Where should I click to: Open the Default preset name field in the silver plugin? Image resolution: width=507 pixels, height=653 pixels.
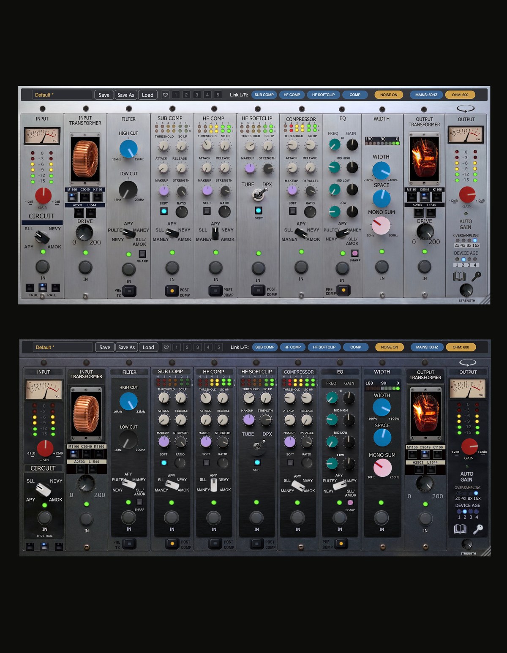tap(62, 95)
